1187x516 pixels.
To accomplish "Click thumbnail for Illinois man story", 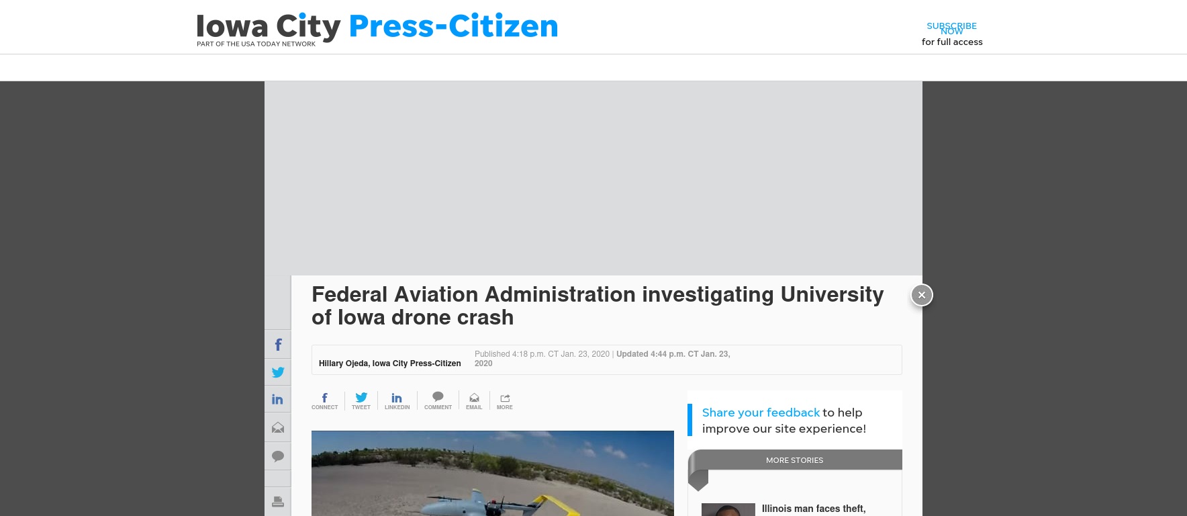I will tap(728, 510).
